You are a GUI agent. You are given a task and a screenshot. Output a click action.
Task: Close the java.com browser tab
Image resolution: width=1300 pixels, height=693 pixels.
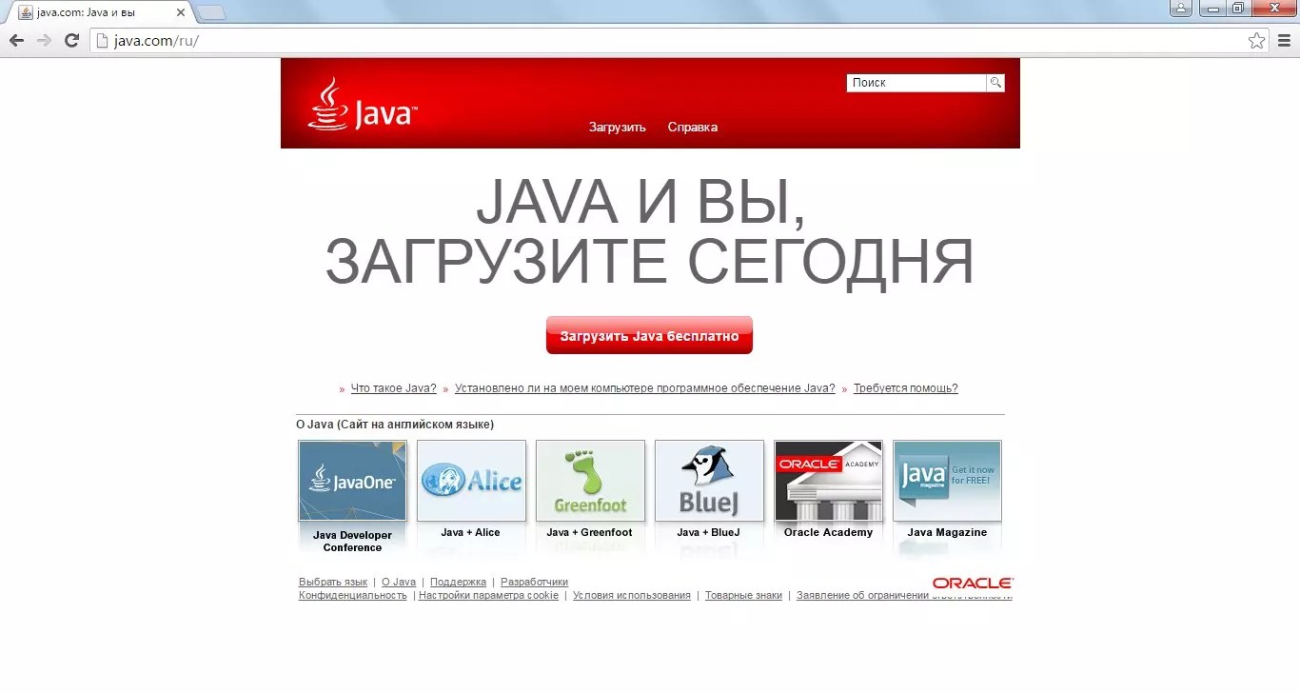pos(181,12)
